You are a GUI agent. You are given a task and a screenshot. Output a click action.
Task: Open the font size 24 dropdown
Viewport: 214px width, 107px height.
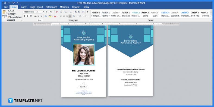point(41,12)
